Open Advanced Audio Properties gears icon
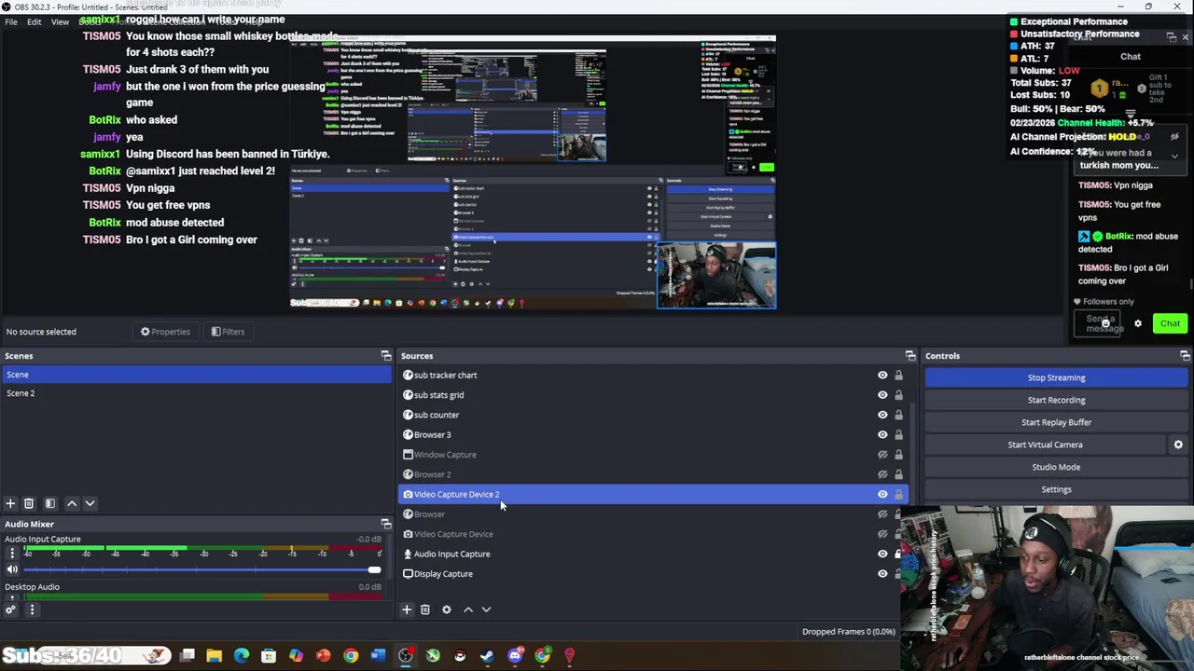This screenshot has width=1194, height=671. (10, 610)
